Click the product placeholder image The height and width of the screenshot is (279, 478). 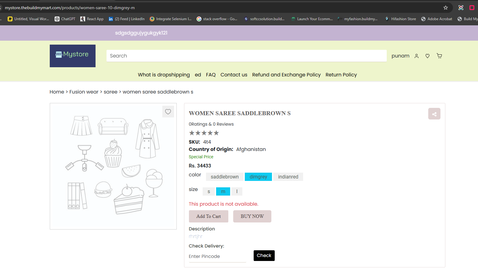(x=113, y=166)
